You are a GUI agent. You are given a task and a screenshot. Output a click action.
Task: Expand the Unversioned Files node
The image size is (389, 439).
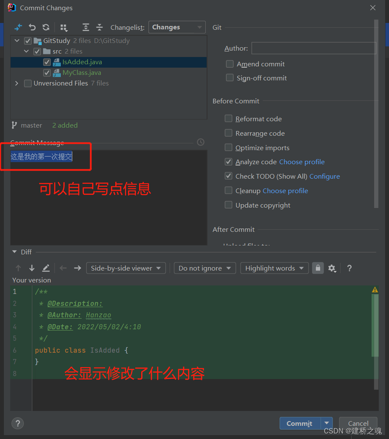(17, 83)
